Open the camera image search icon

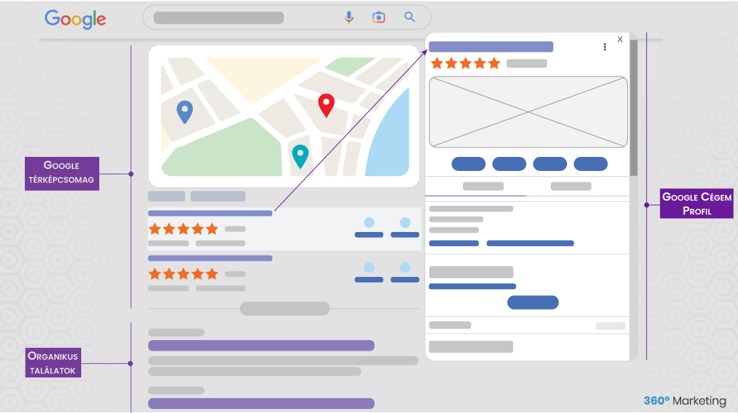coord(379,17)
